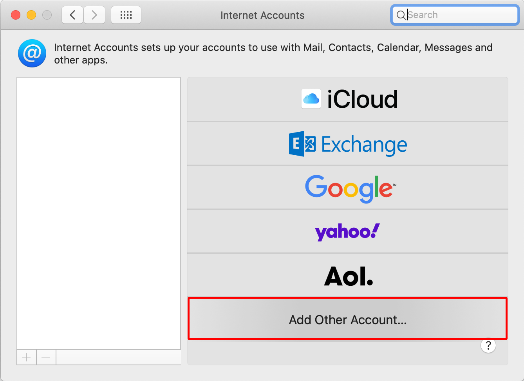Click the magnifying glass search icon
The image size is (524, 381).
tap(401, 15)
